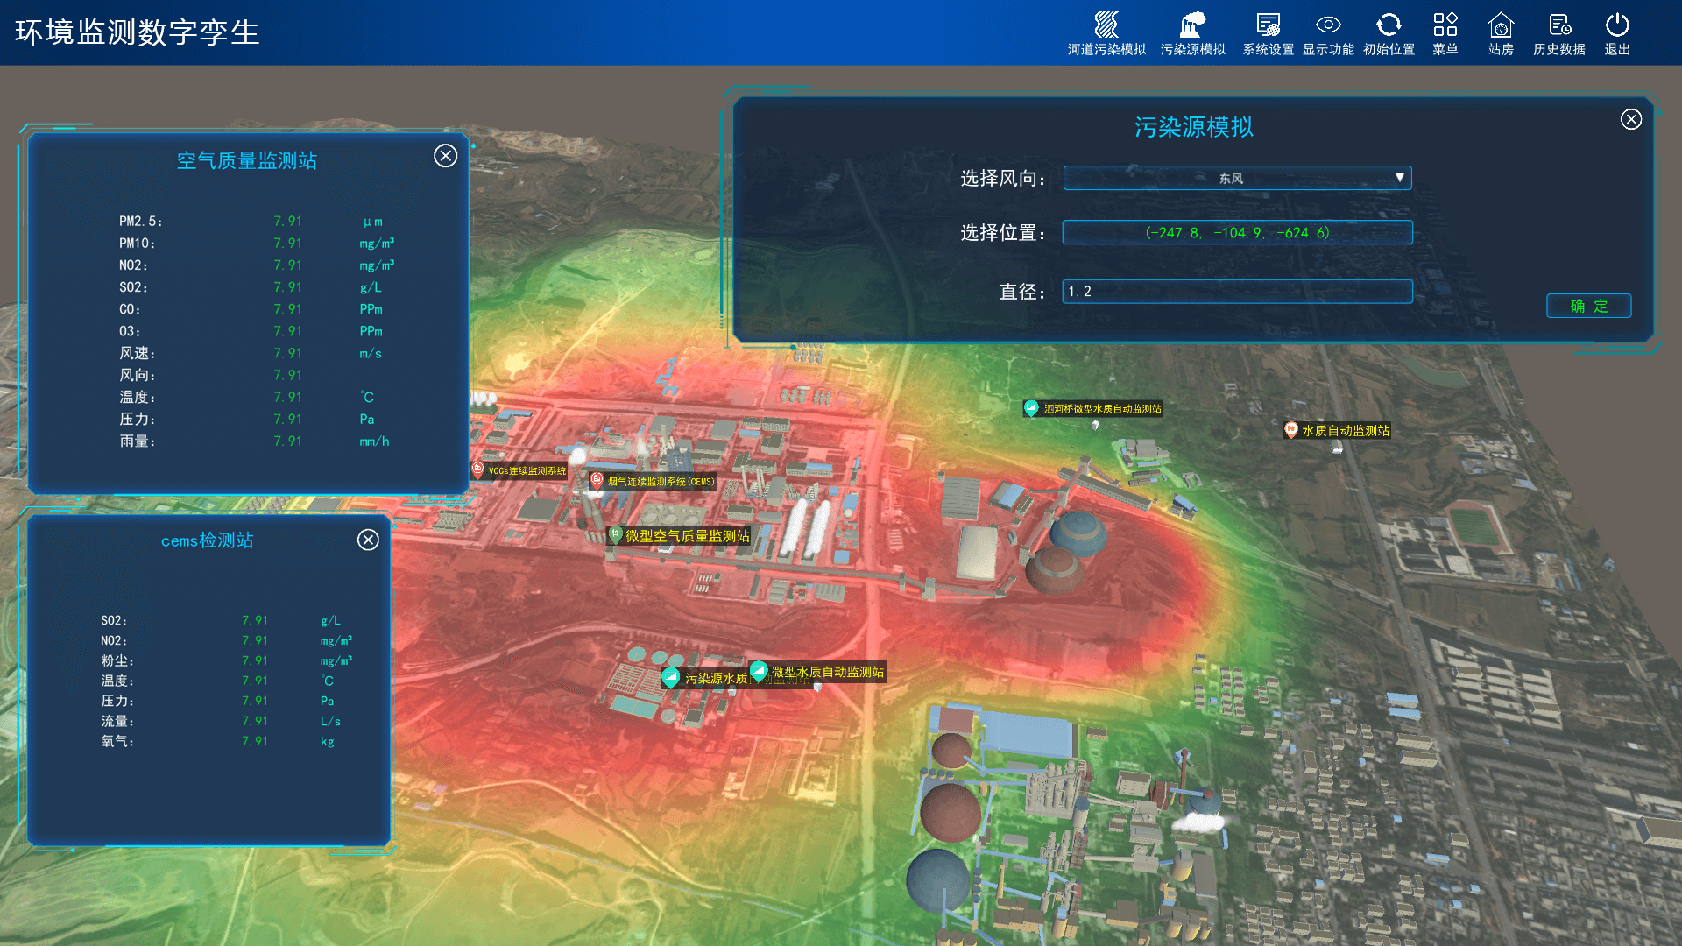Close the 空气质量监测站 panel
Screen dimensions: 1682x946
coord(445,156)
